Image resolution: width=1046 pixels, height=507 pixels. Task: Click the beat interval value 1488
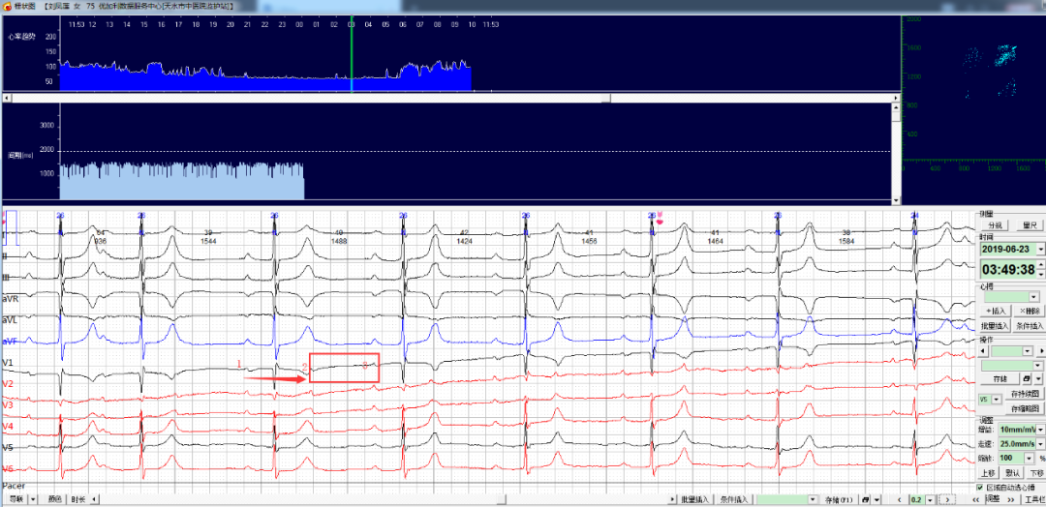click(x=339, y=241)
